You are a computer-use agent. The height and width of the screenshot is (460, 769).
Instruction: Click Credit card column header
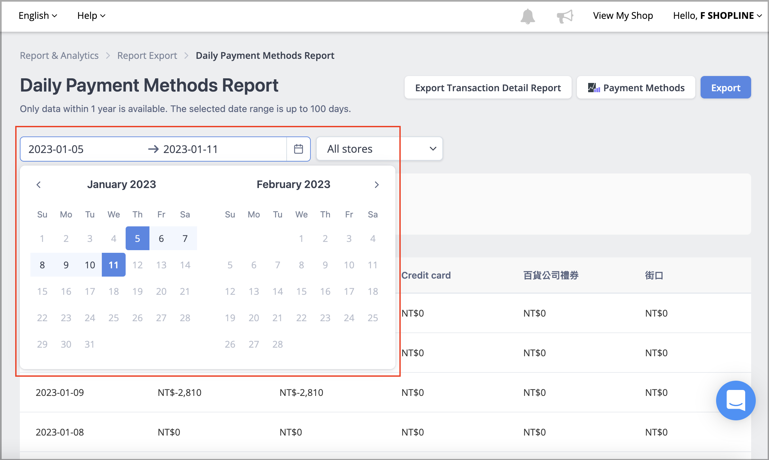point(426,275)
